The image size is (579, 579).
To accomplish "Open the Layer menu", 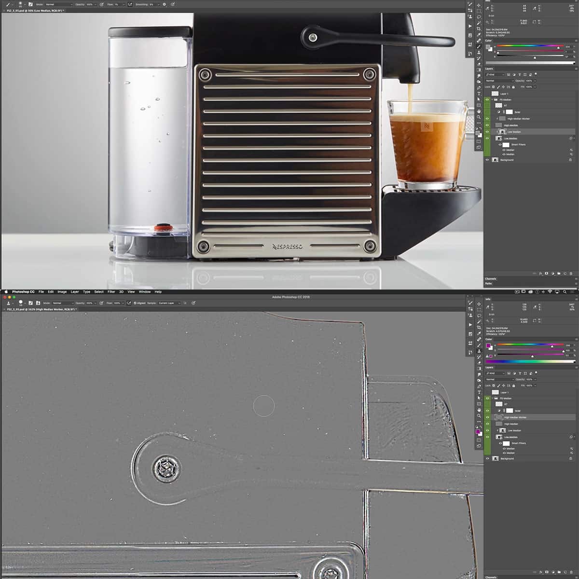I will click(75, 291).
